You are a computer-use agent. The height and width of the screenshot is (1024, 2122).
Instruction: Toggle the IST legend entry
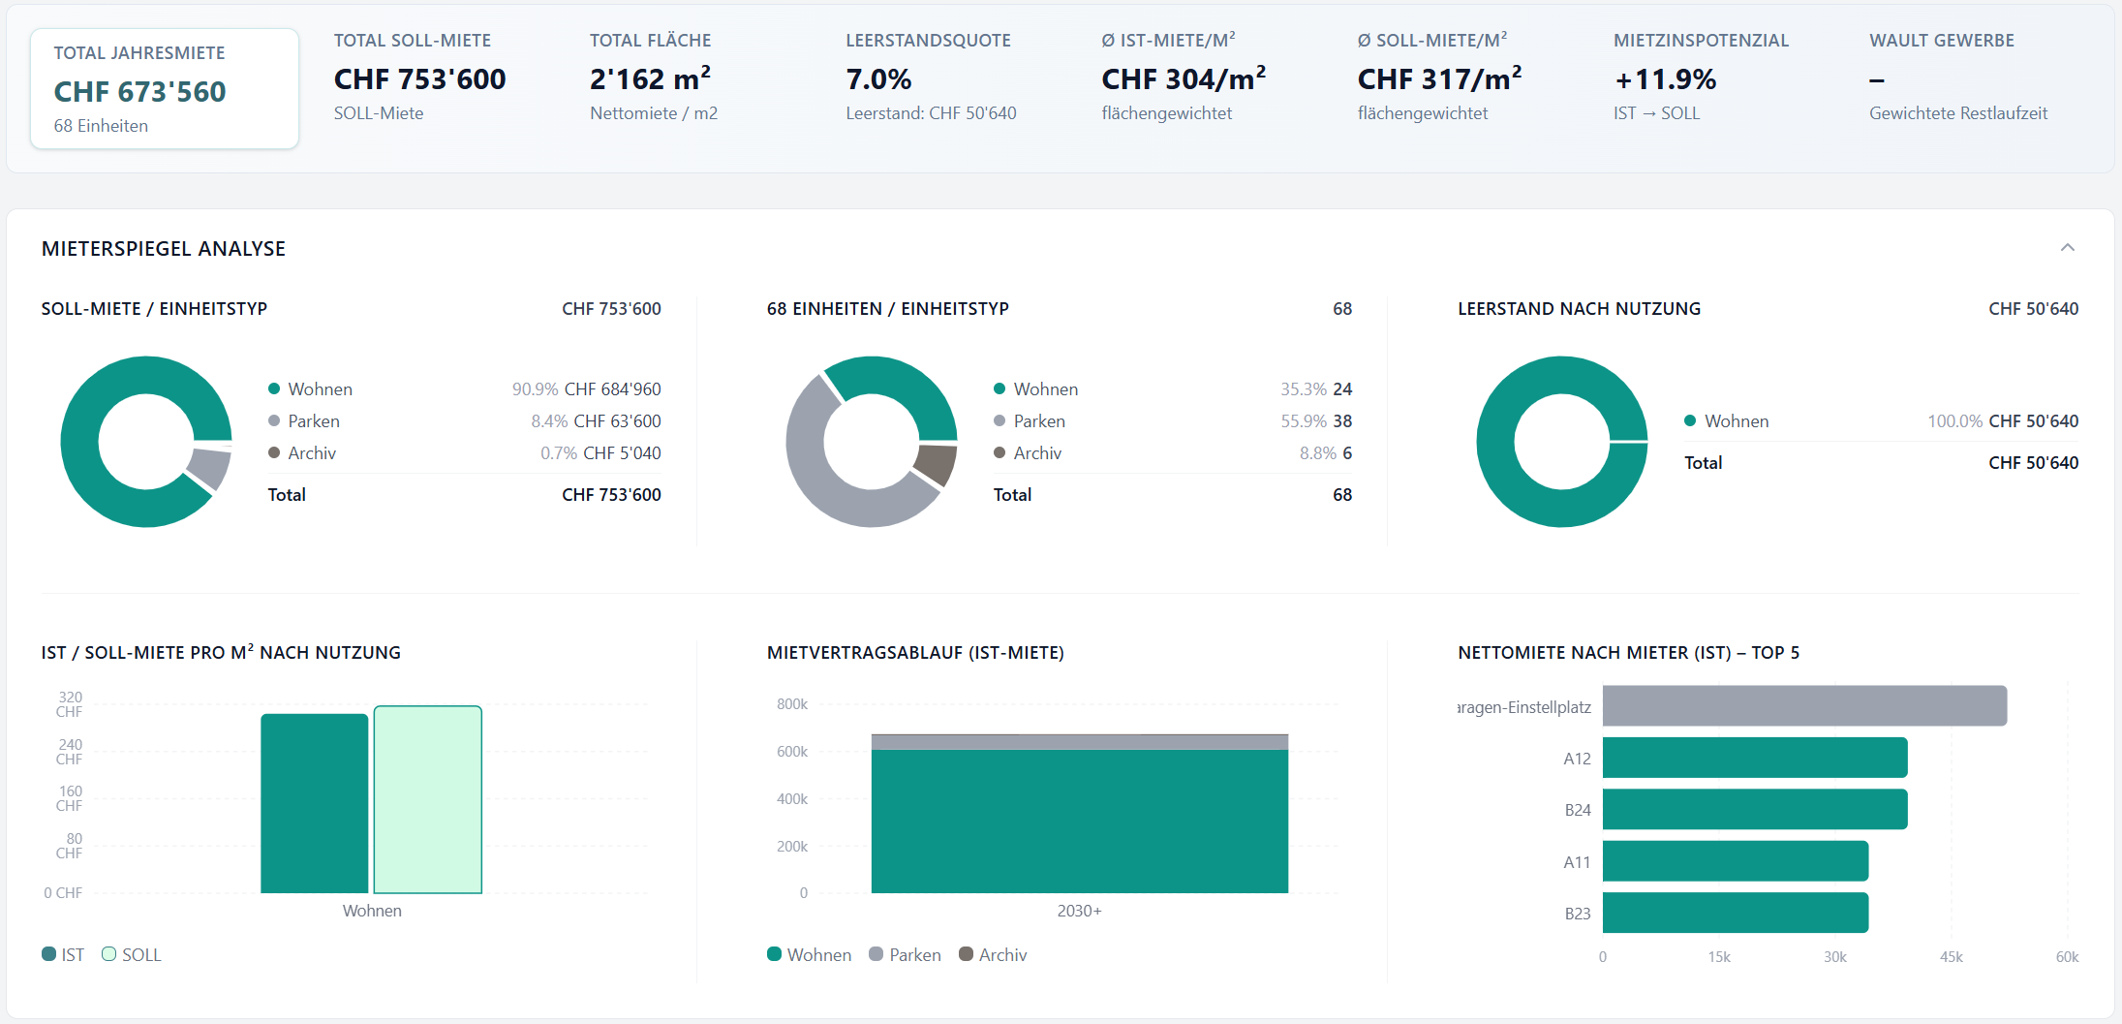coord(63,954)
